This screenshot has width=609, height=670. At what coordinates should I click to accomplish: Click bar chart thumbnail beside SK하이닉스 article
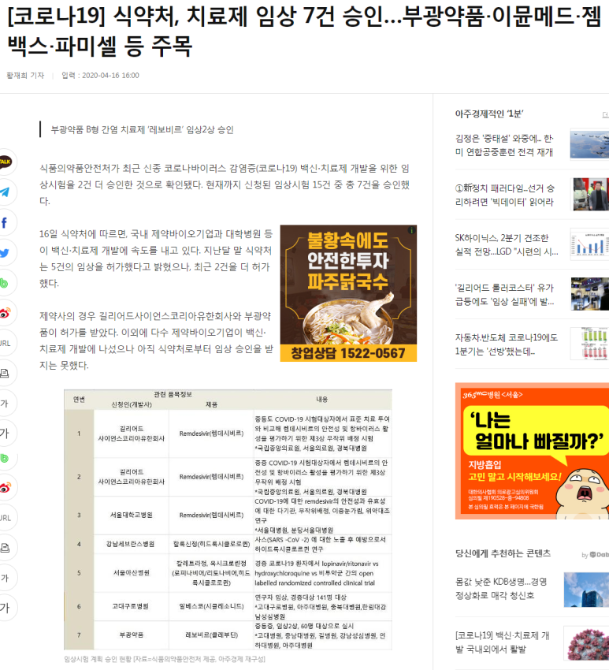(589, 244)
